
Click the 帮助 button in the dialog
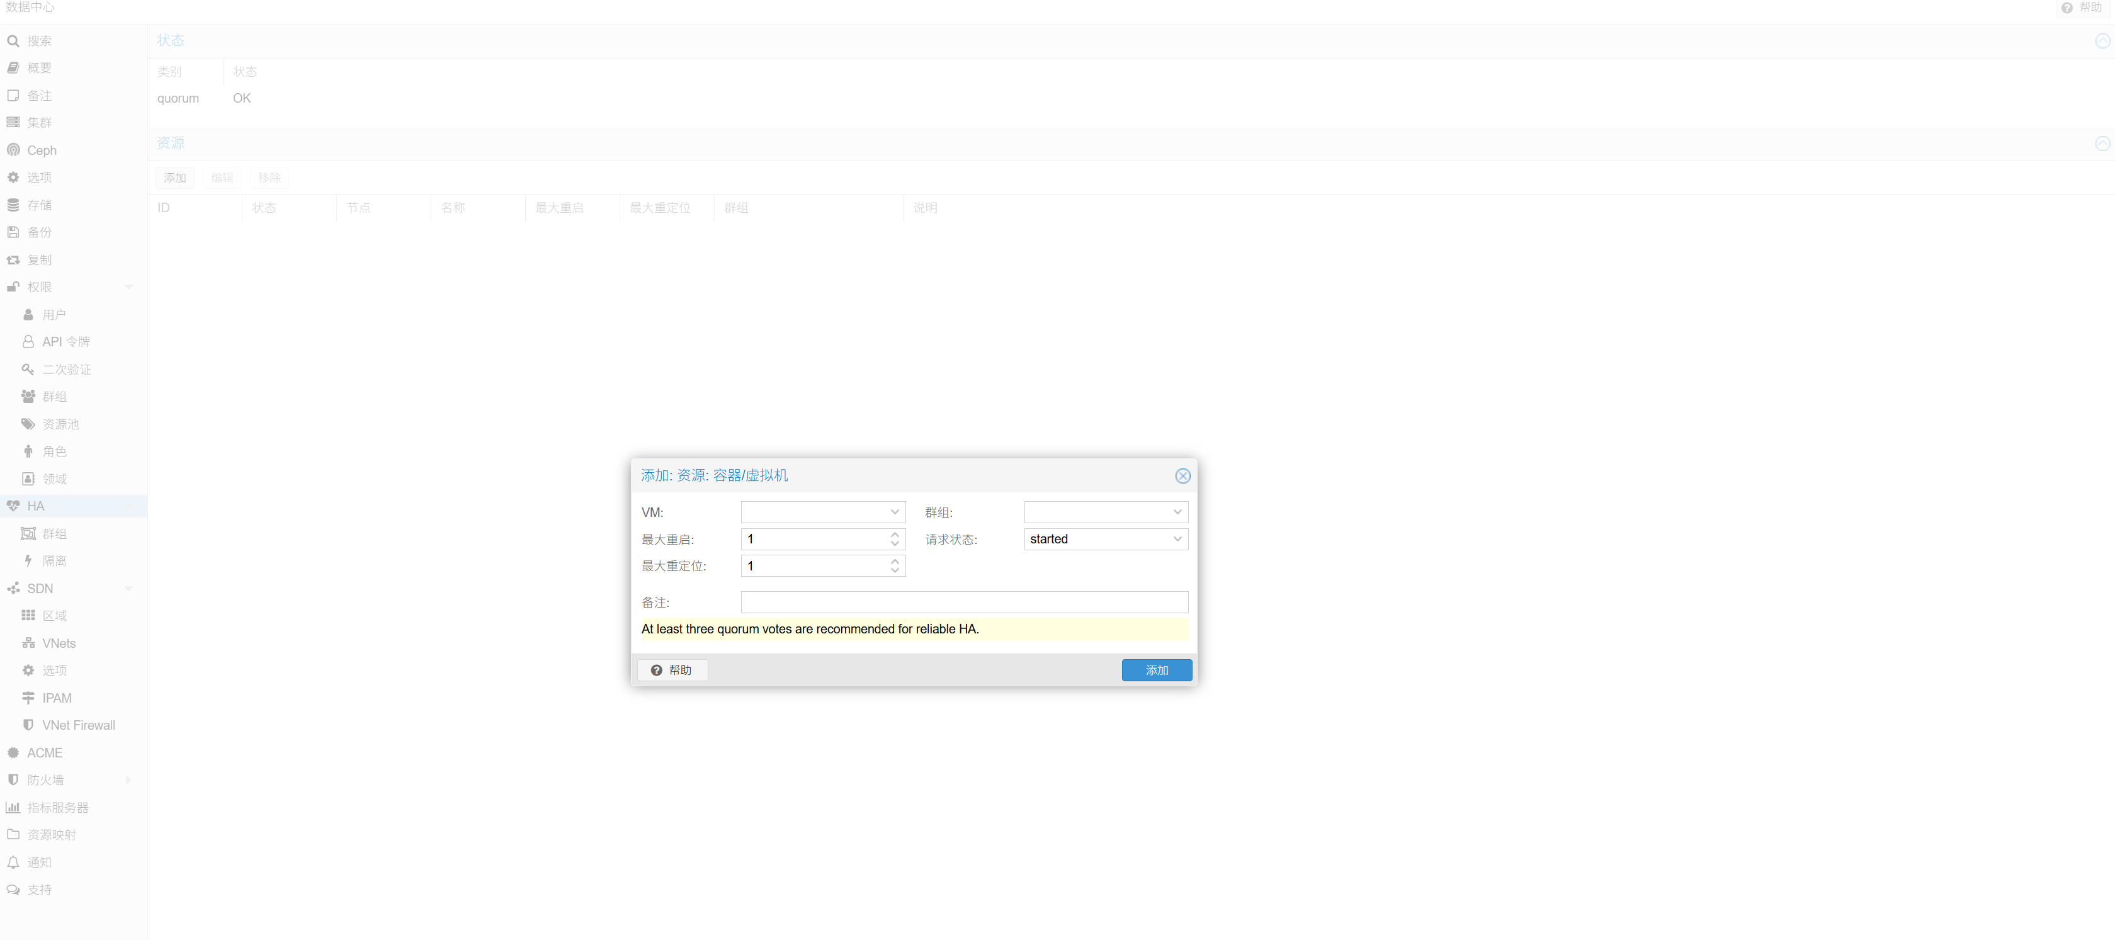672,670
